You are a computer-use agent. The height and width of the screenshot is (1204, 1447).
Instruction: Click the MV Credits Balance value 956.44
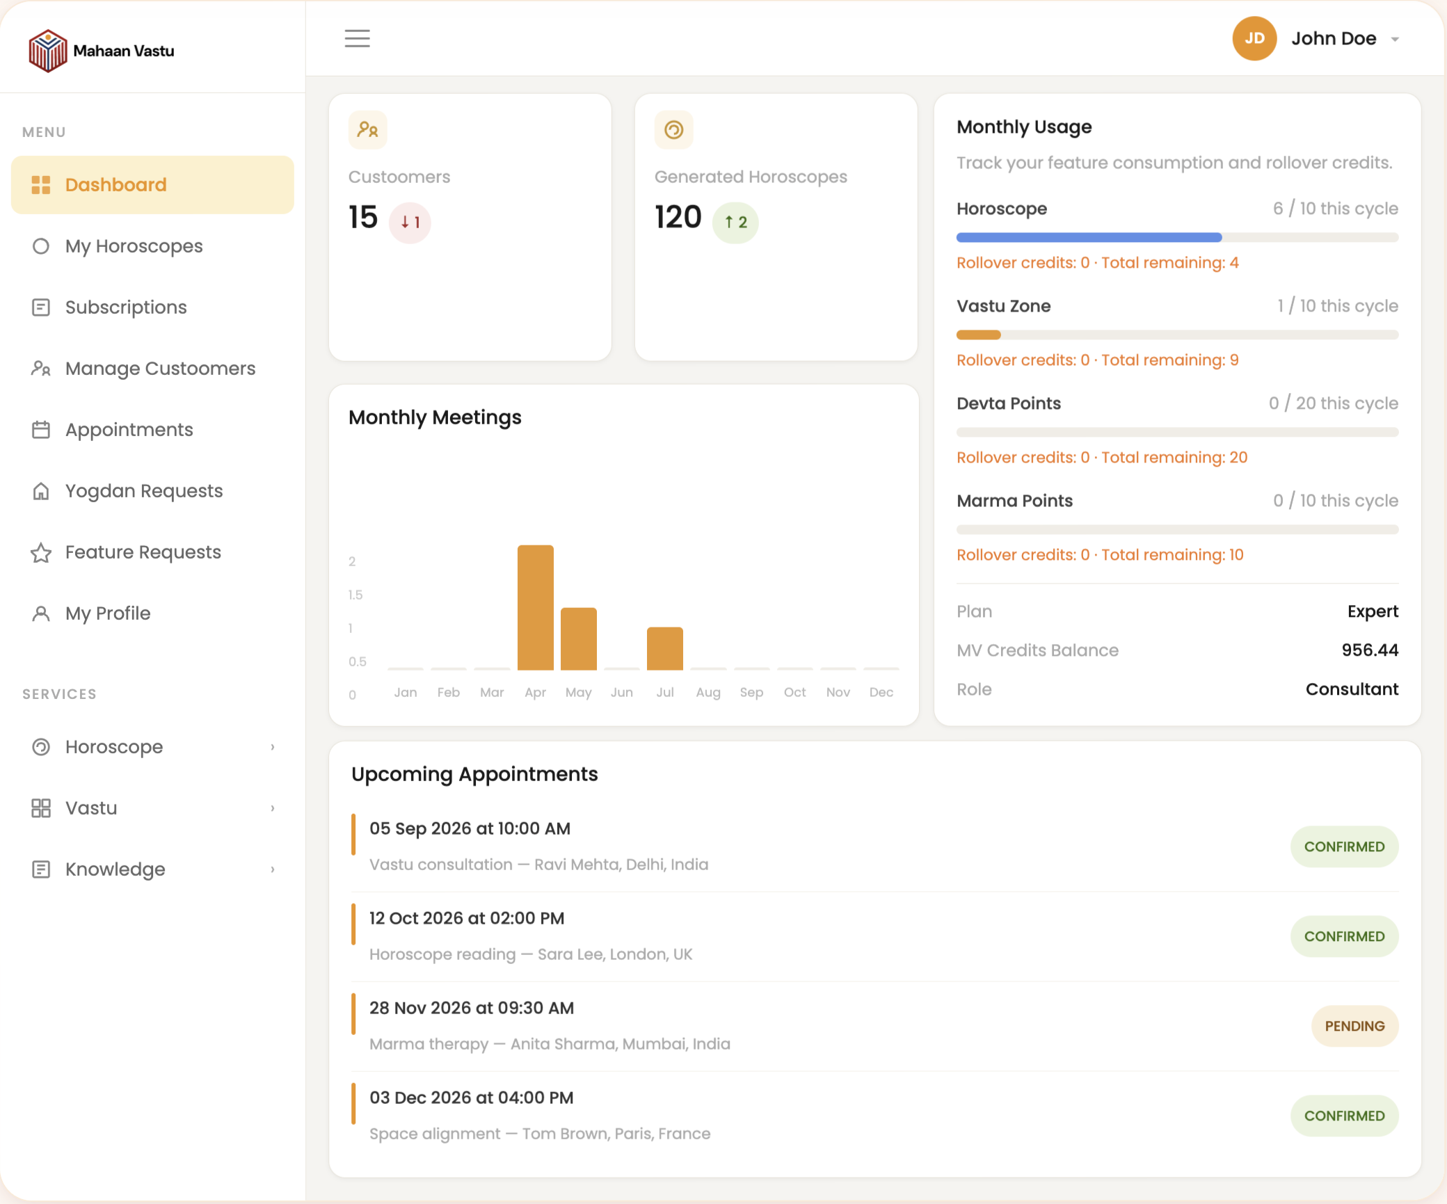tap(1370, 650)
